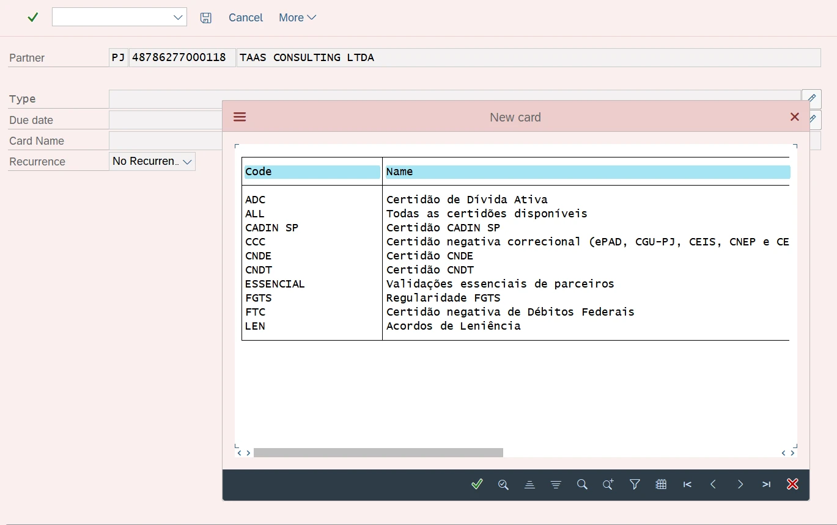Select the CNDE code row
837x525 pixels.
coord(258,256)
